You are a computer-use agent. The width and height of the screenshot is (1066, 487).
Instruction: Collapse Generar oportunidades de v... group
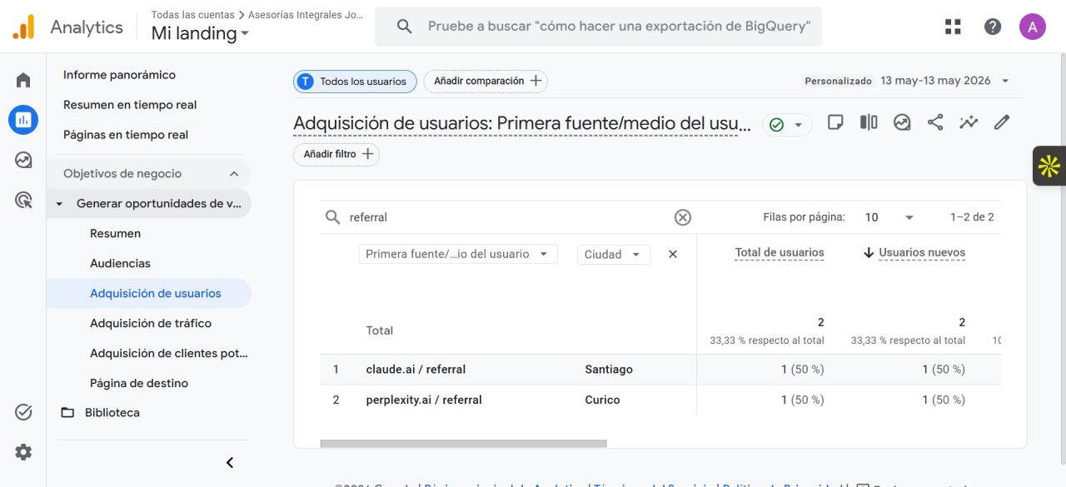[x=59, y=204]
